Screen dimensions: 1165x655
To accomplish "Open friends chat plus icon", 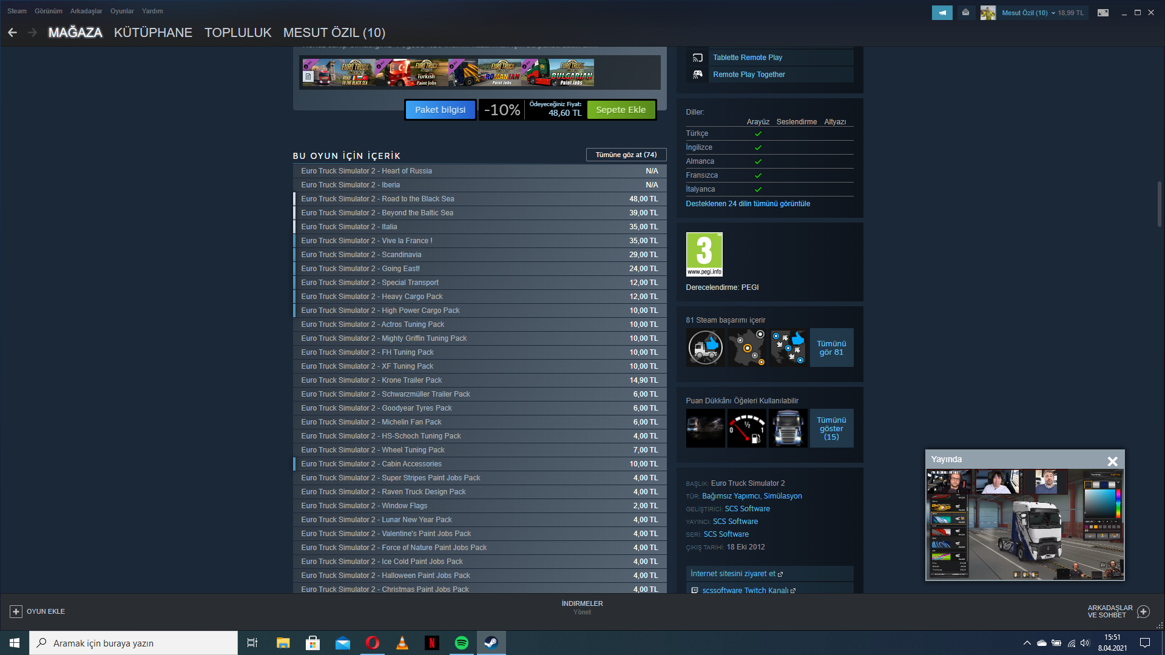I will (x=1143, y=611).
